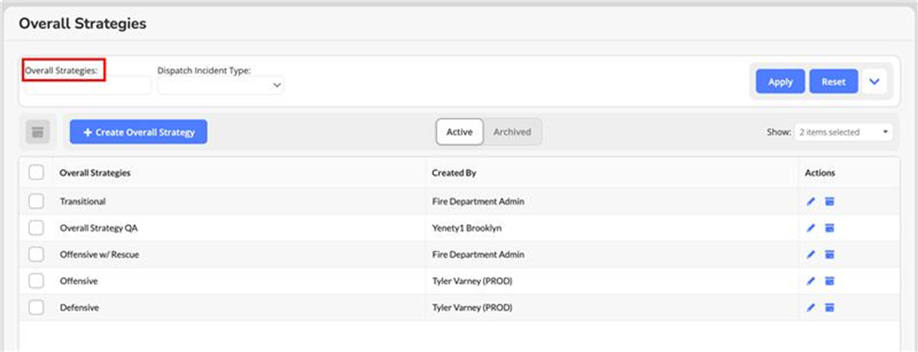Archive the Offensive strategy row

(829, 281)
